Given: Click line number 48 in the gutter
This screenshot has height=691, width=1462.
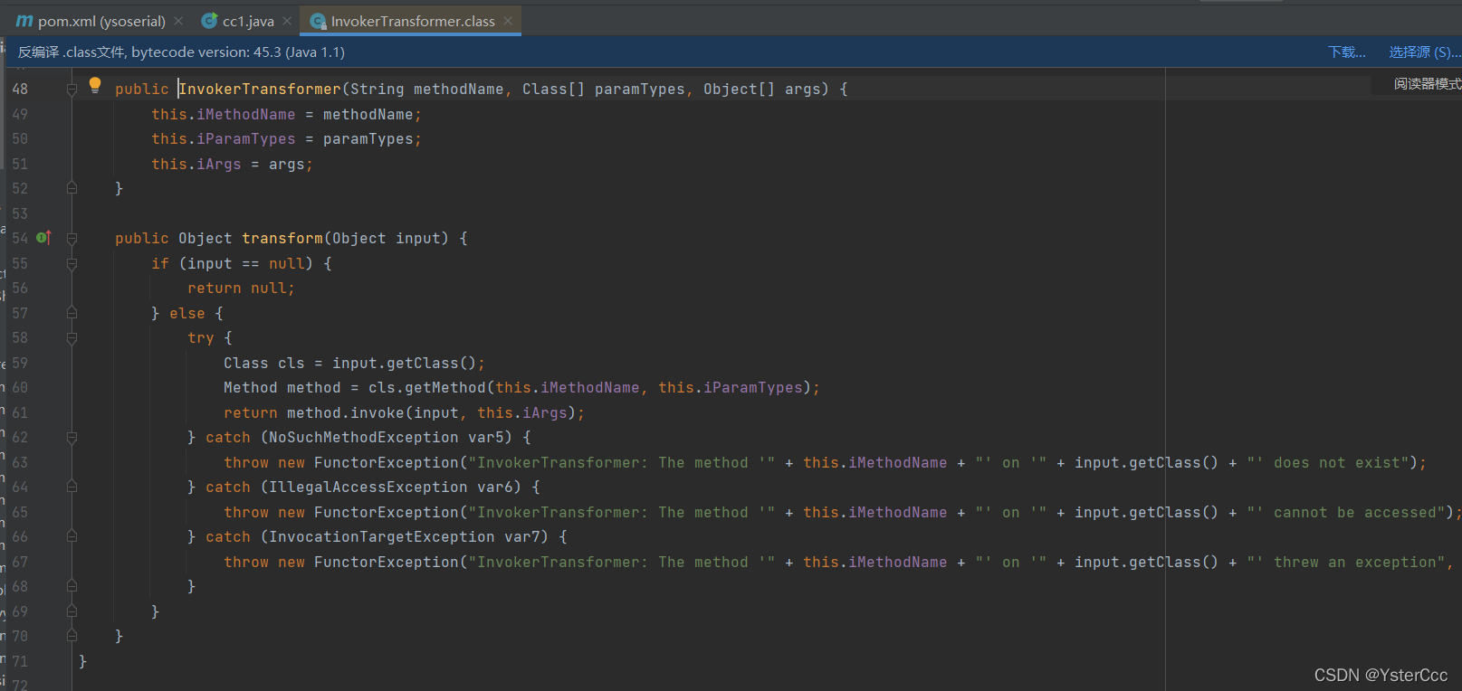Looking at the screenshot, I should click(20, 89).
